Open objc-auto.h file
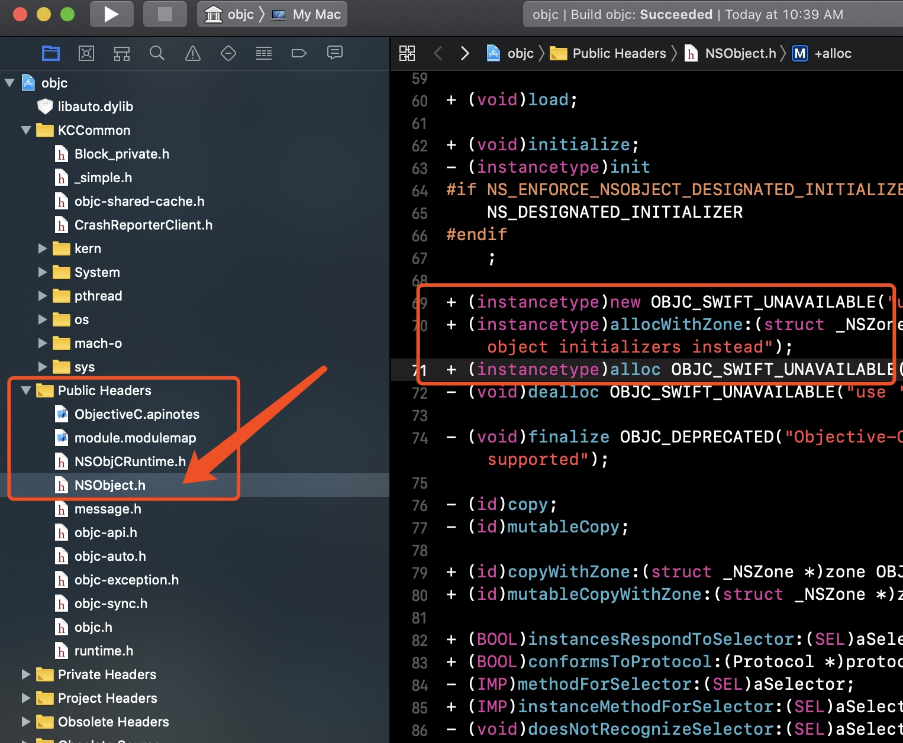Viewport: 903px width, 743px height. pos(195,556)
